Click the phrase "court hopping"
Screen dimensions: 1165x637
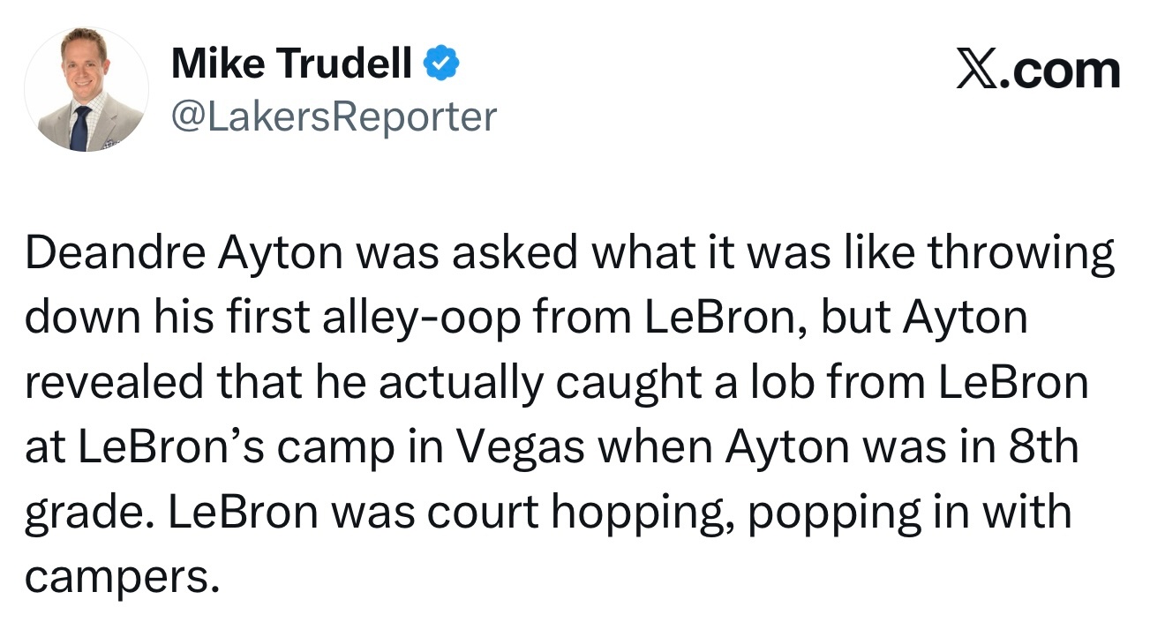click(480, 512)
